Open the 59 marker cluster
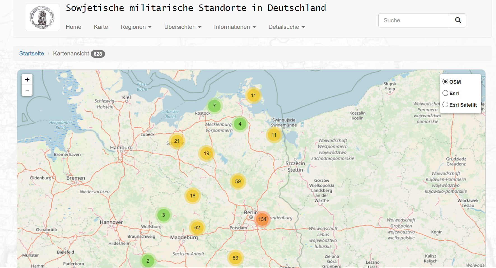 [238, 181]
